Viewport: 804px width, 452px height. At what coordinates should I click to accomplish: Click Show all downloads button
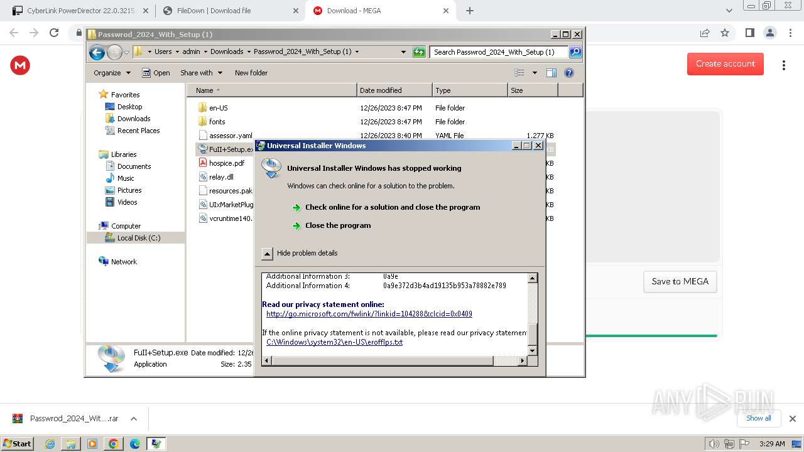point(759,419)
